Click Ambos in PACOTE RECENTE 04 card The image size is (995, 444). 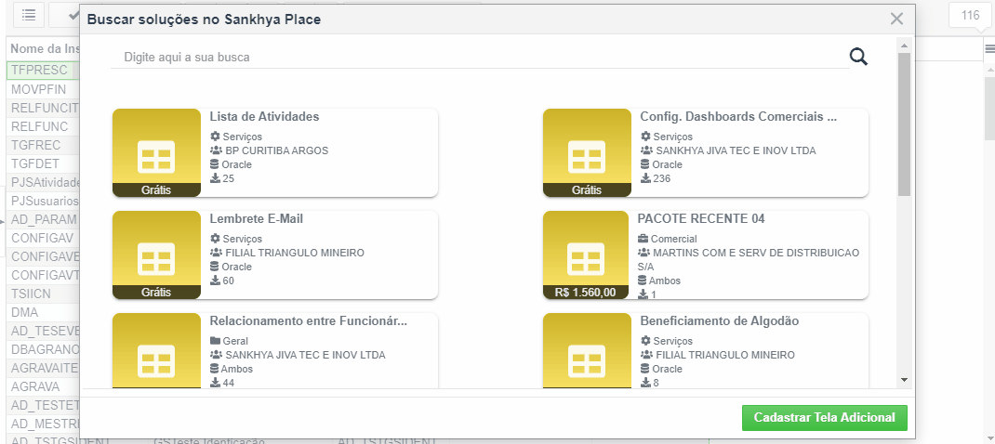pyautogui.click(x=664, y=281)
